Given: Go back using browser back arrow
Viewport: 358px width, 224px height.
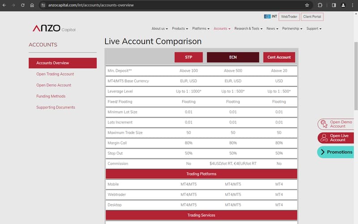Looking at the screenshot, I should 4,5.
